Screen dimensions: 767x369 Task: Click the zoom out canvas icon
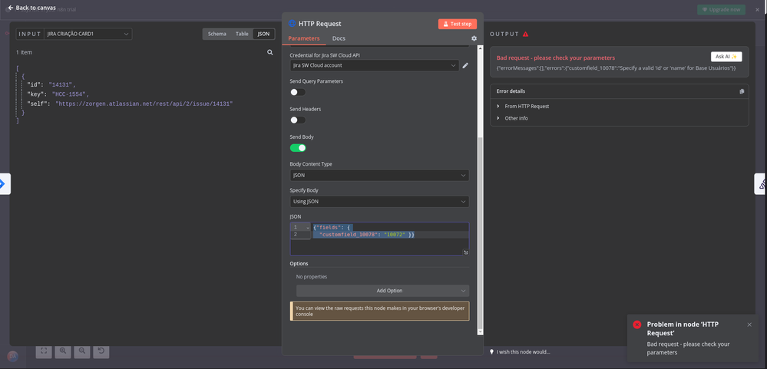[x=82, y=351]
